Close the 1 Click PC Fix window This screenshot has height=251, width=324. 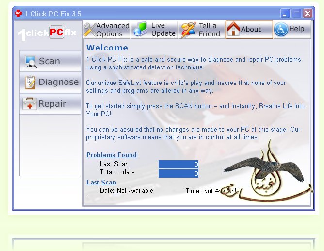[x=308, y=14]
